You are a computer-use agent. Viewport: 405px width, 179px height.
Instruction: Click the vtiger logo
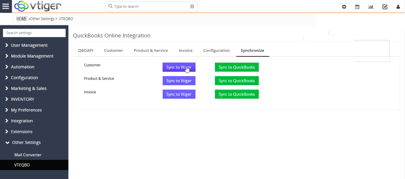tap(37, 6)
